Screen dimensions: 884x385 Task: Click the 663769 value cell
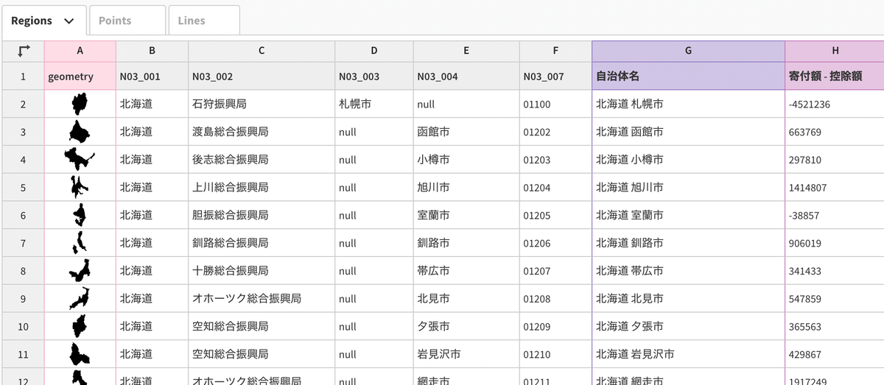[835, 132]
